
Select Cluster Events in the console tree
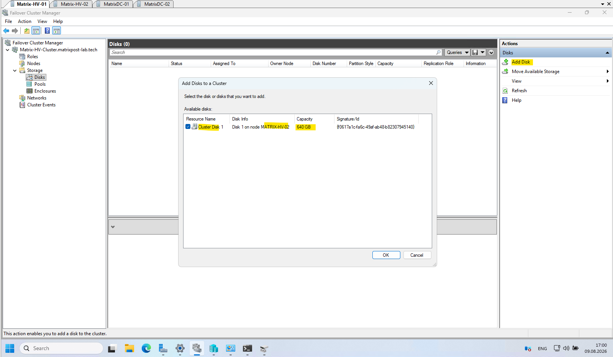(x=41, y=105)
